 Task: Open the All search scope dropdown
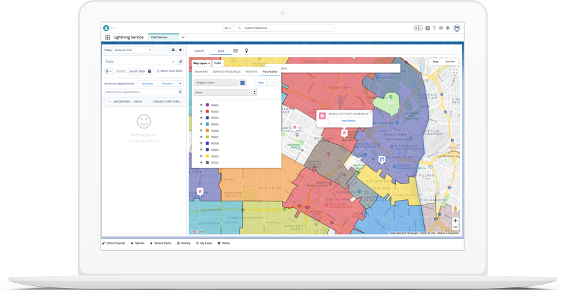tap(228, 28)
